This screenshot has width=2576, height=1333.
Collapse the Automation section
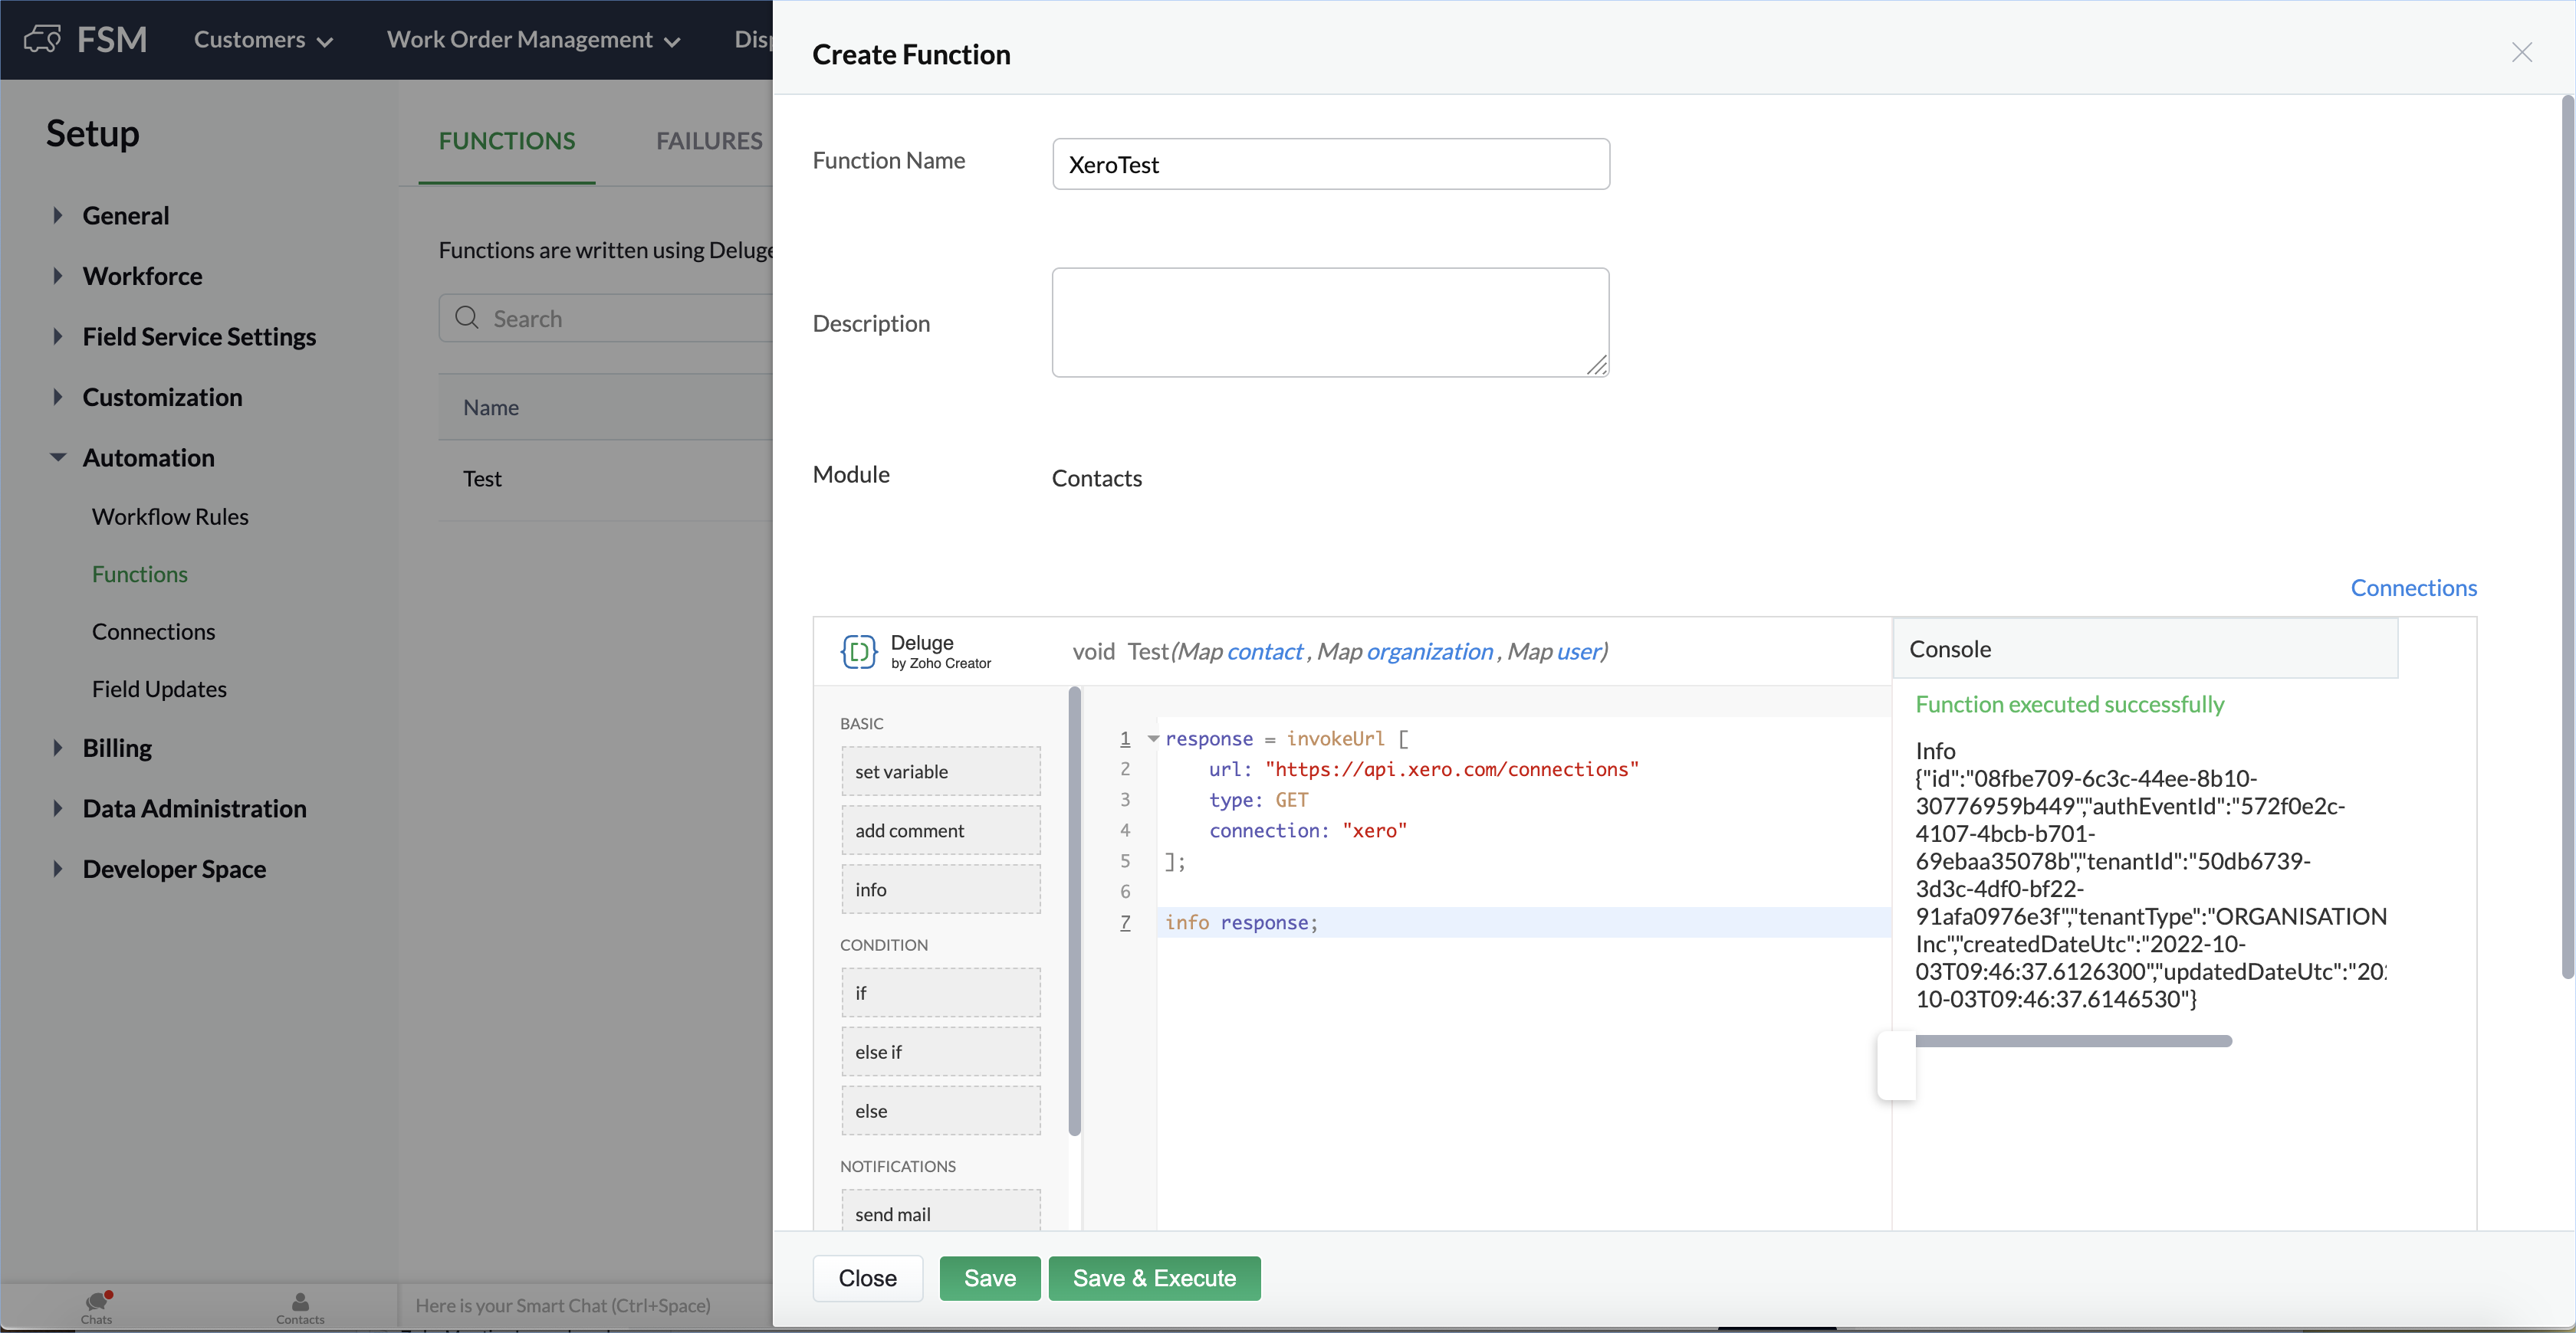click(x=57, y=457)
